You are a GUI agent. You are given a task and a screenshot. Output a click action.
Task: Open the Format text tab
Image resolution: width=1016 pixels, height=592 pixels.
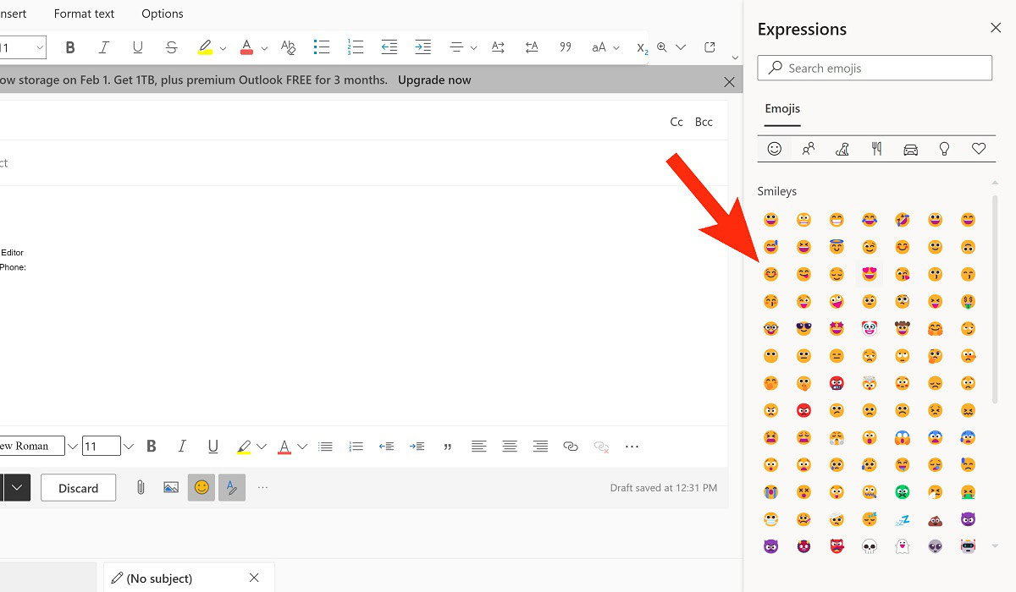pos(84,14)
